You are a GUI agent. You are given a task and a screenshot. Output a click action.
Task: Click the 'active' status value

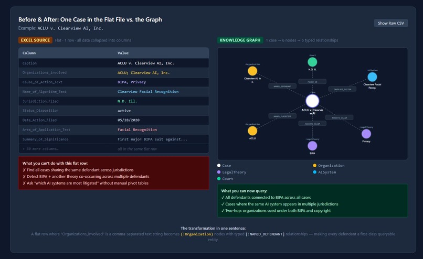pos(124,111)
